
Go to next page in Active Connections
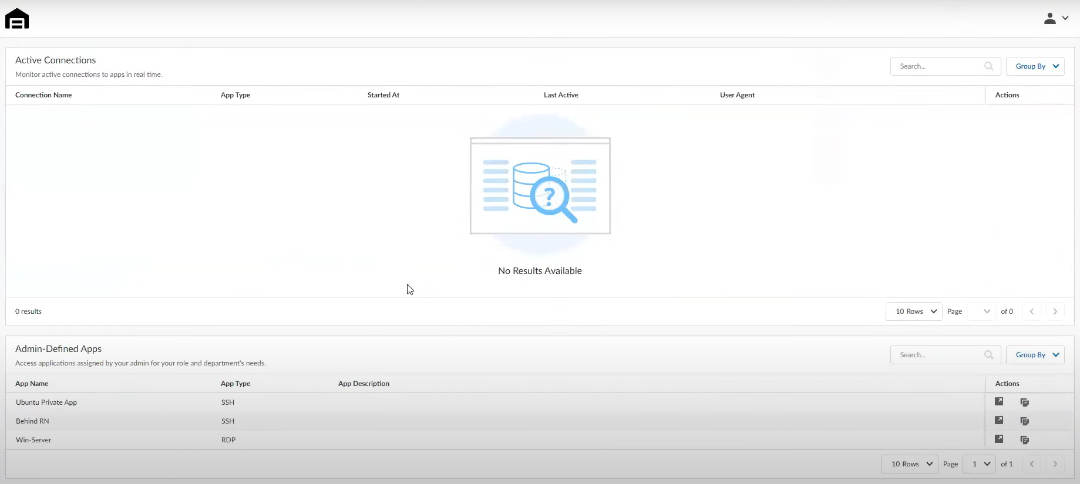coord(1055,312)
